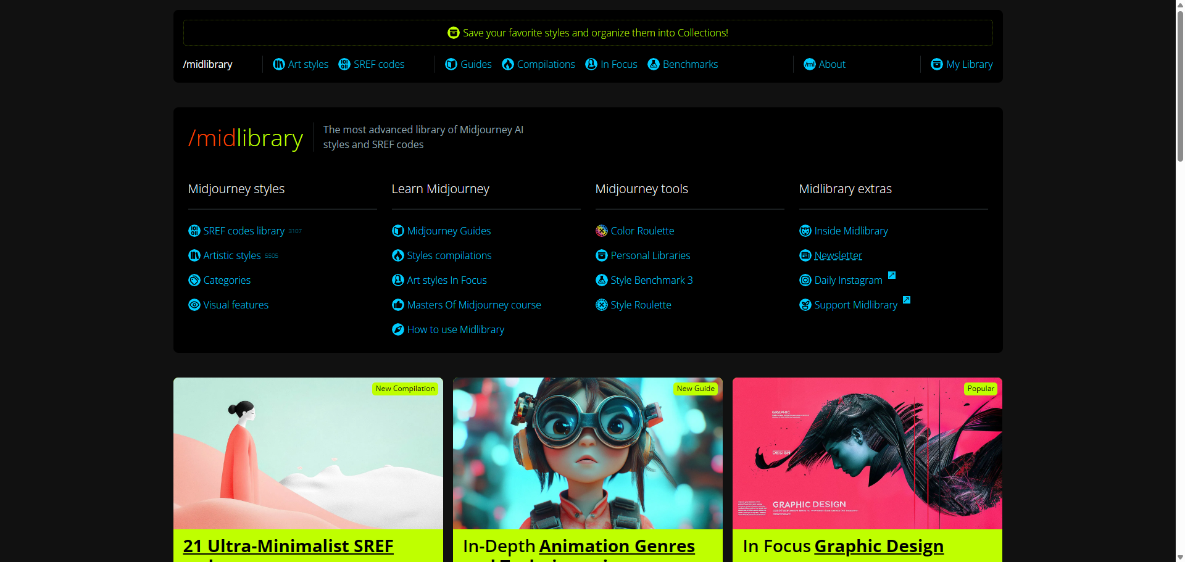Click the Style Roulette icon
Screen dimensions: 1185x562
602,305
